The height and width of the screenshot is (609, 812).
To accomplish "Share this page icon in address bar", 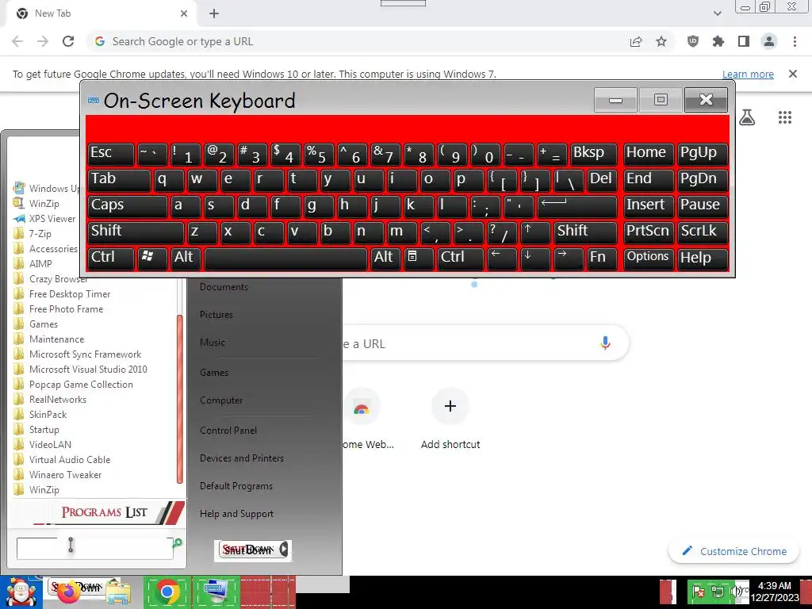I will coord(636,41).
